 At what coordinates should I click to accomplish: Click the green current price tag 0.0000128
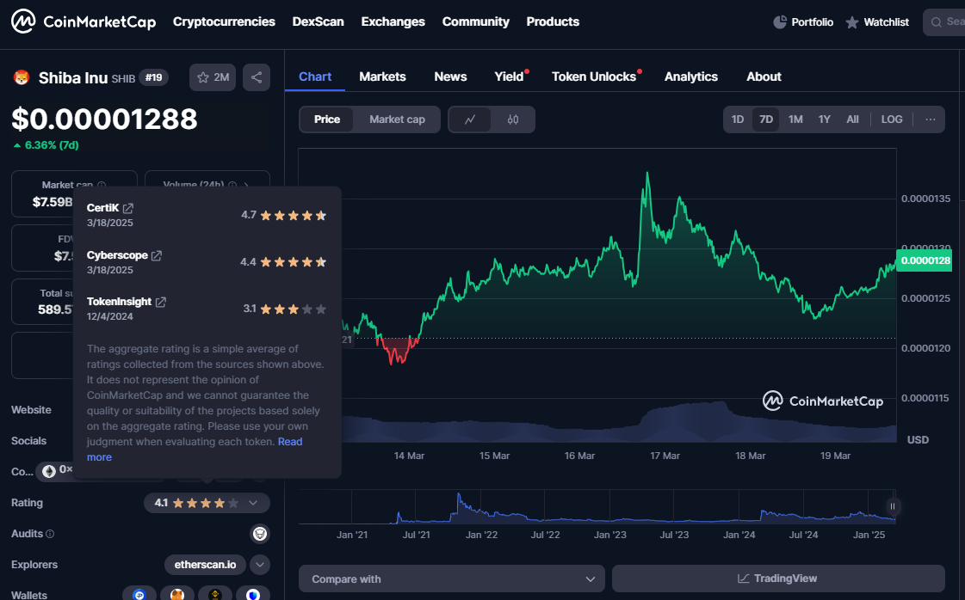[925, 260]
